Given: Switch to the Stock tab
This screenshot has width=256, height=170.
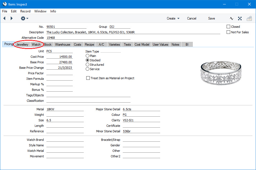Looking at the screenshot, I should (48, 45).
